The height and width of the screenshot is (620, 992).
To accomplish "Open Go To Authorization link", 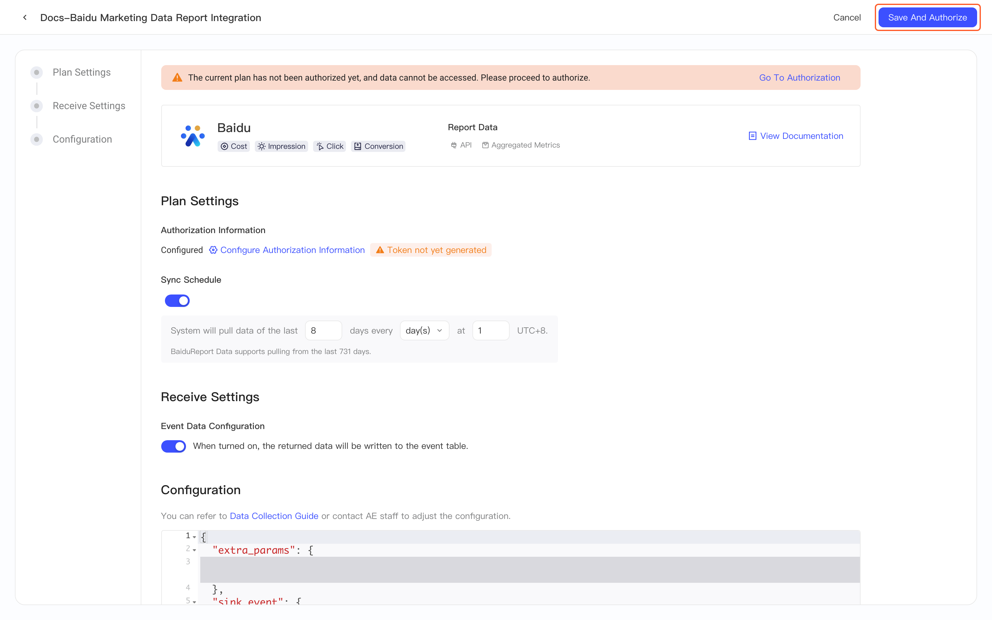I will (x=799, y=77).
